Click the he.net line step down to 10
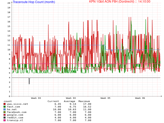164x123 pixels. point(105,47)
